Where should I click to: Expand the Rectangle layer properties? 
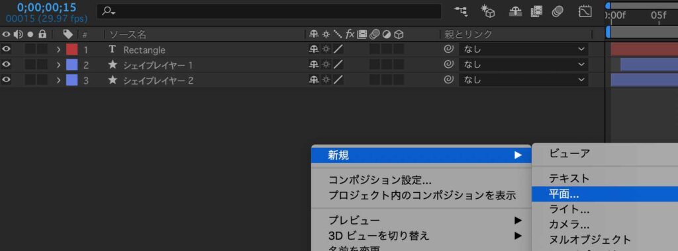pos(58,50)
